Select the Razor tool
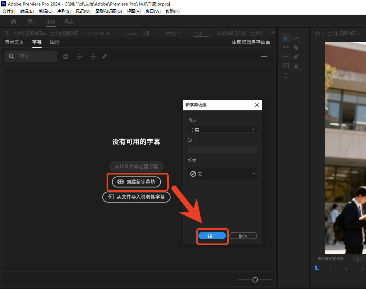This screenshot has height=289, width=366. click(296, 47)
